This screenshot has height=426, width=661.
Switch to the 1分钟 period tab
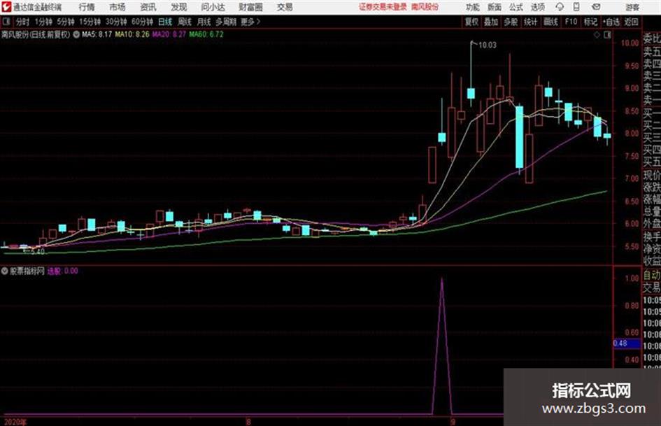pos(43,22)
